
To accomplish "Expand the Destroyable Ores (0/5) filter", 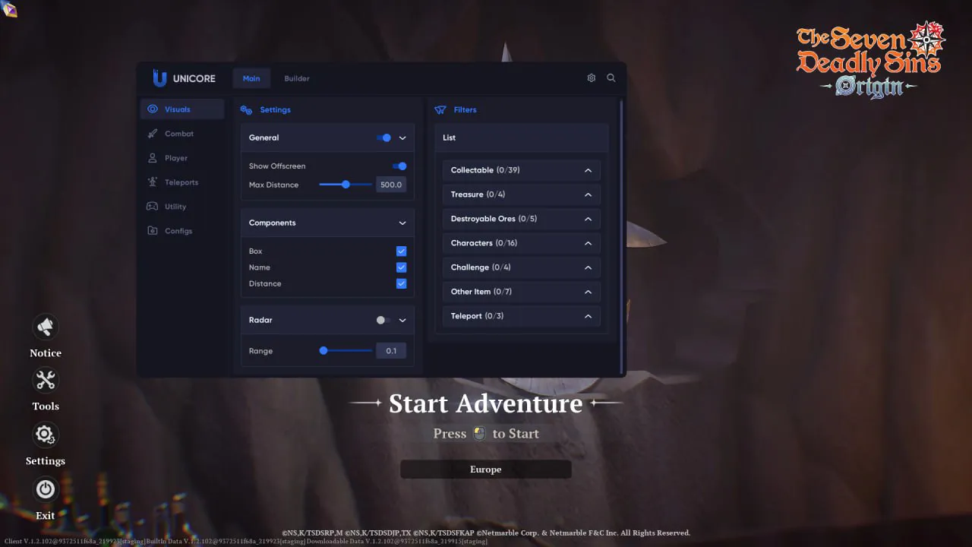I will click(x=521, y=219).
